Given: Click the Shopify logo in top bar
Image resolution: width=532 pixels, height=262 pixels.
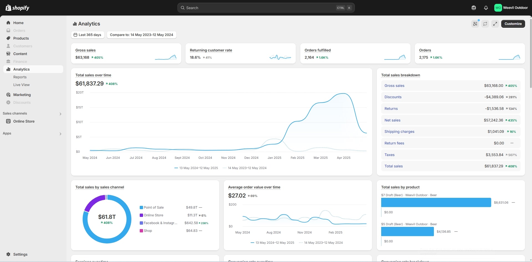Looking at the screenshot, I should pos(17,8).
